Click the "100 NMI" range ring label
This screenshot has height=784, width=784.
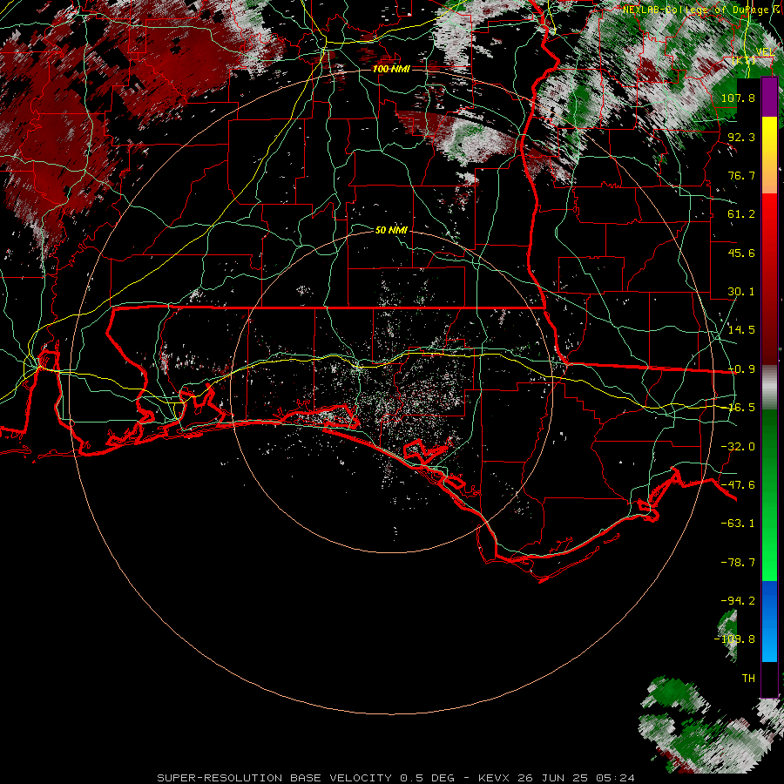coord(391,69)
